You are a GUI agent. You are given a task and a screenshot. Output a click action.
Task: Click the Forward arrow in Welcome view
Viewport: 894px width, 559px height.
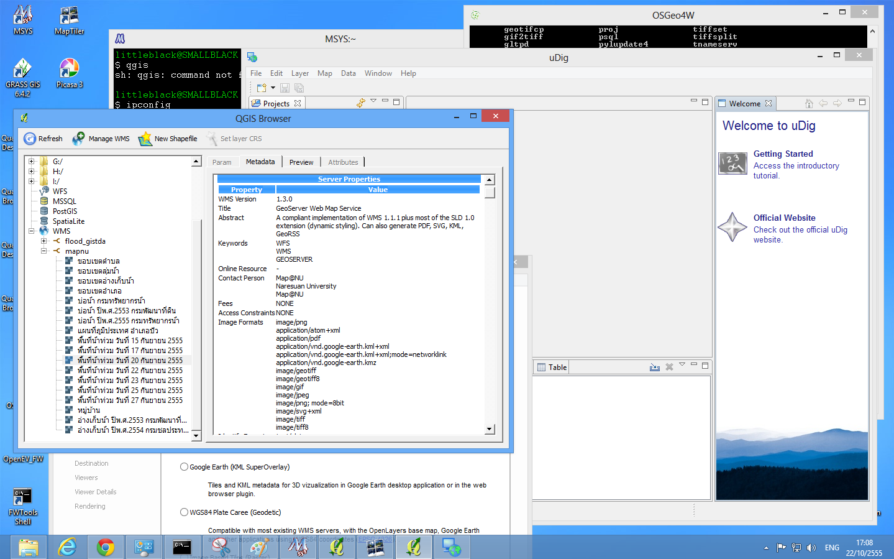tap(837, 103)
